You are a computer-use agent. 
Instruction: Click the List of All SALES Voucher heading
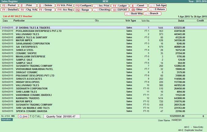pos(17,16)
